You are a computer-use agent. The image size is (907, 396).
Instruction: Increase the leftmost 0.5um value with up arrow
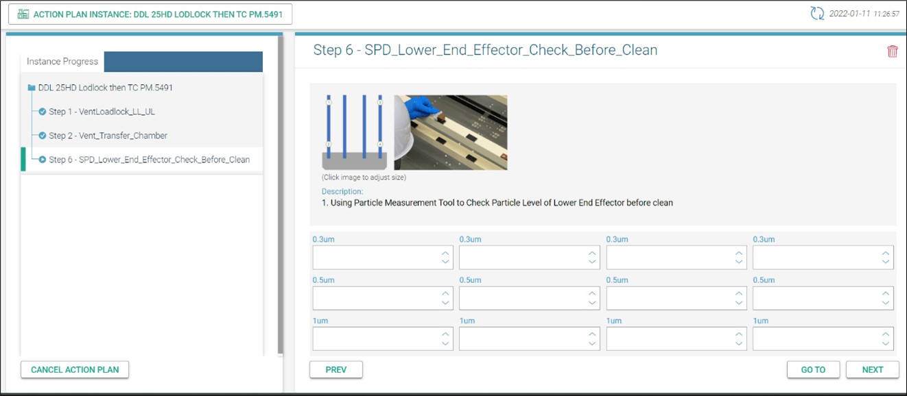point(445,294)
